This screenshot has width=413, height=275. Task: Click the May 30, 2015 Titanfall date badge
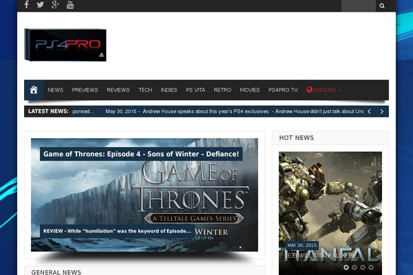click(302, 245)
